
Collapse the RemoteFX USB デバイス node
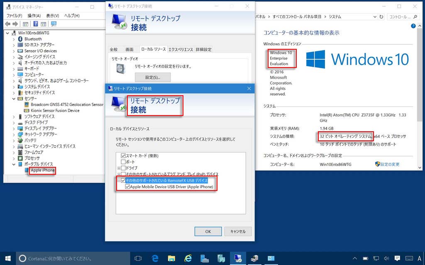tap(119, 181)
